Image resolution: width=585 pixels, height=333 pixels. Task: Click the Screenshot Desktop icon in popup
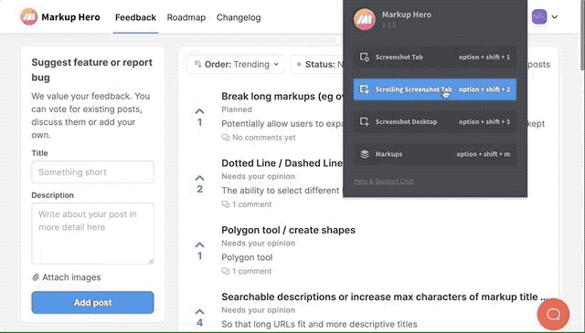364,122
